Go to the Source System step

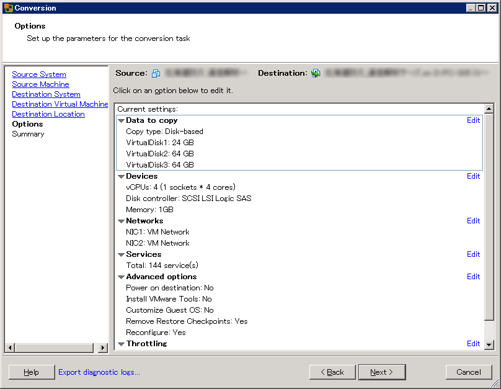pos(39,74)
